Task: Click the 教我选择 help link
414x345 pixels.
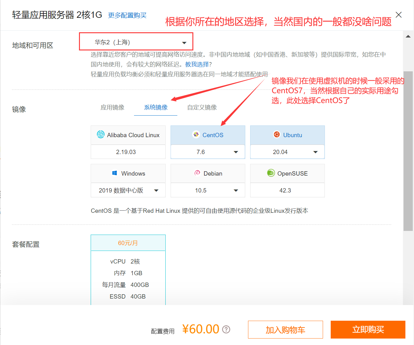Action: pyautogui.click(x=197, y=64)
